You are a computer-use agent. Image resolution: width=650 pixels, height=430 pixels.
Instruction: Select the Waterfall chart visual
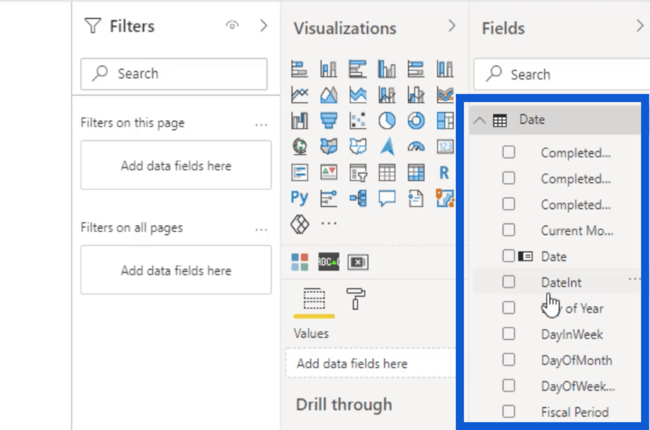300,120
